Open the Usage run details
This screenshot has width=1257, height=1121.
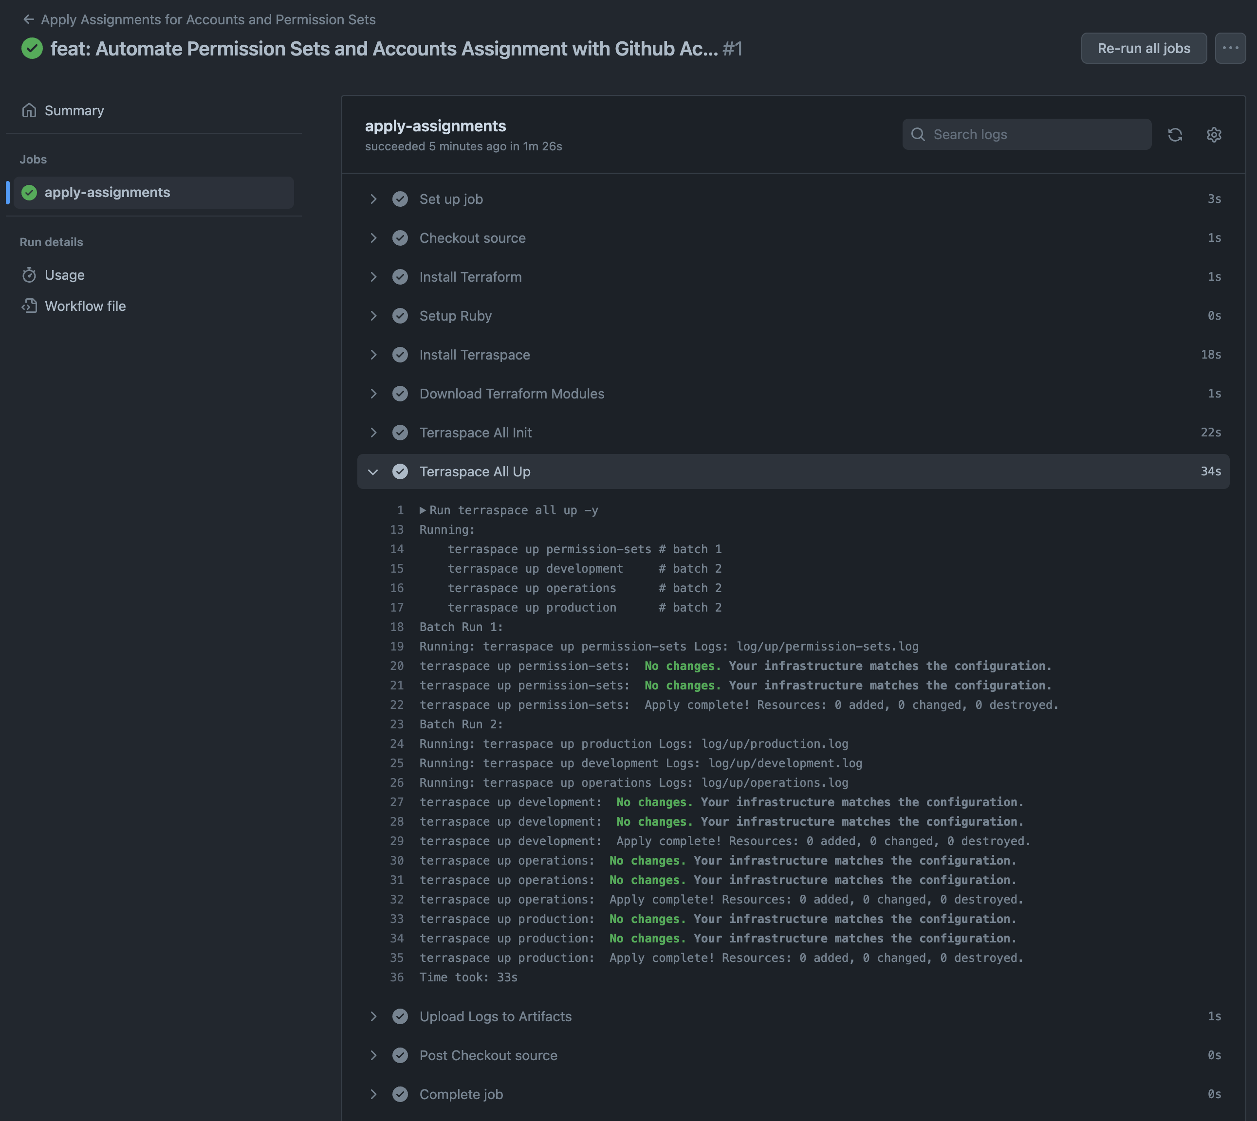(65, 275)
